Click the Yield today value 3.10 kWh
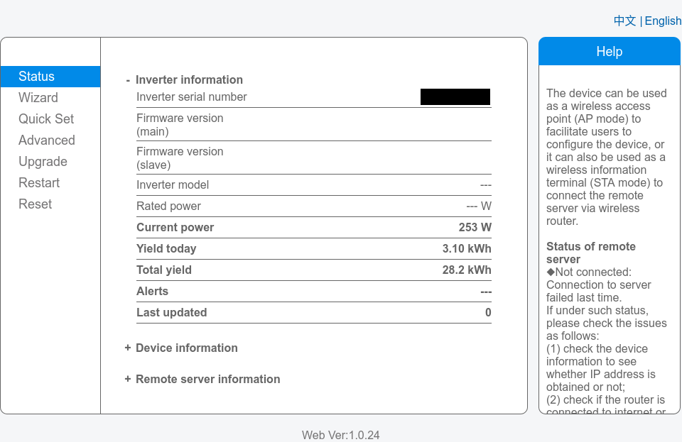 tap(466, 249)
